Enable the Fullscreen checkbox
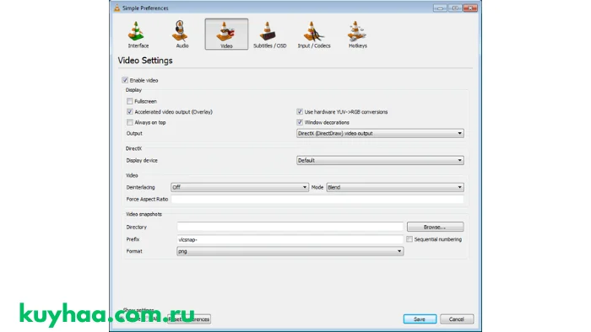Viewport: 591px width, 332px height. coord(130,101)
